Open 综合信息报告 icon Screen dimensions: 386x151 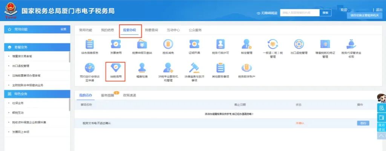point(90,45)
